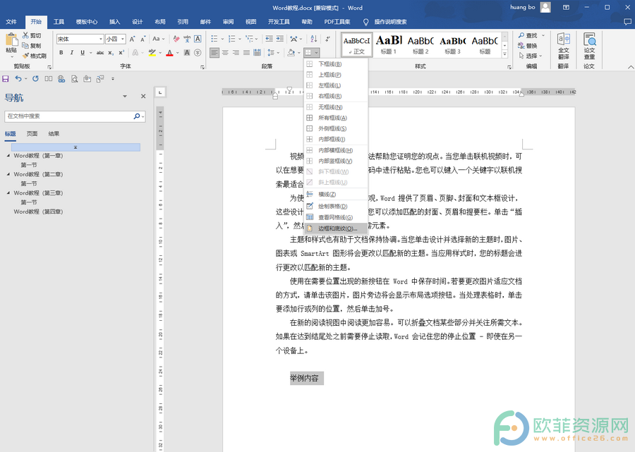The width and height of the screenshot is (635, 452).
Task: Open the multilevel list dropdown
Action: click(x=256, y=39)
